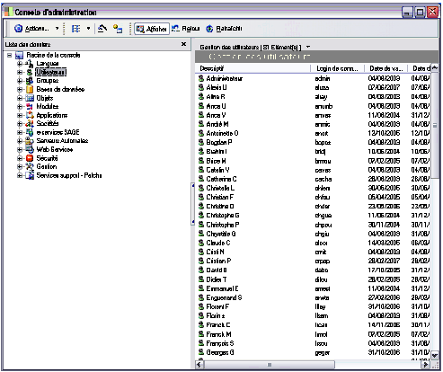Image resolution: width=443 pixels, height=372 pixels.
Task: Sort by the Descriptif column header
Action: [253, 68]
